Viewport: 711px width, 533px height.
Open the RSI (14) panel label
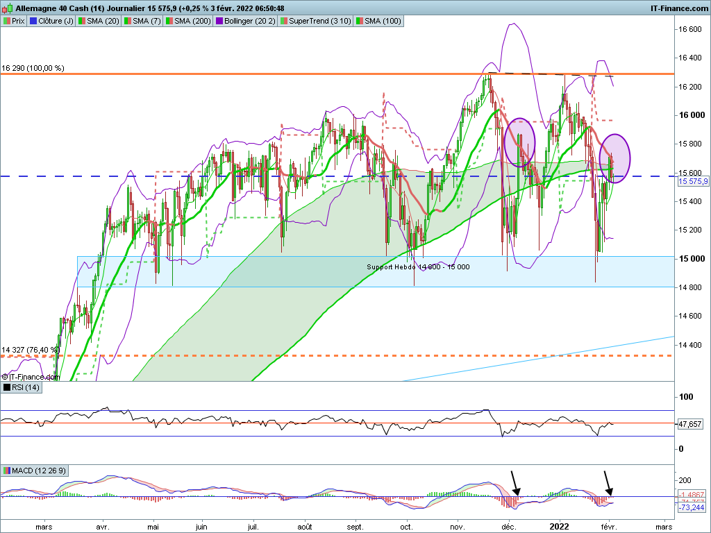click(x=22, y=387)
